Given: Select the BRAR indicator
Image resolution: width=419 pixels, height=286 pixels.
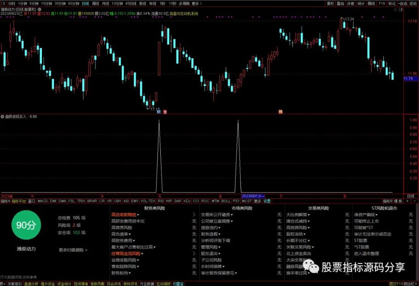Looking at the screenshot, I should [x=92, y=201].
